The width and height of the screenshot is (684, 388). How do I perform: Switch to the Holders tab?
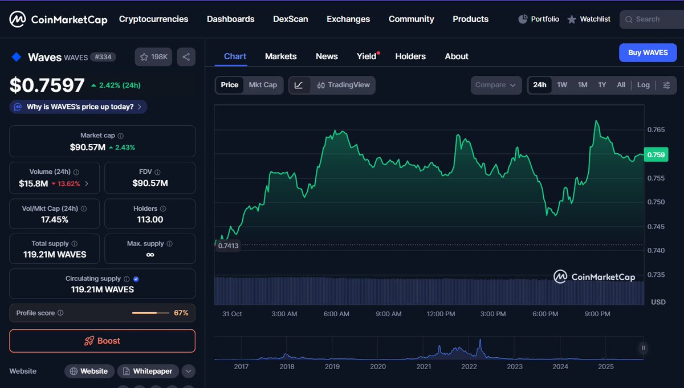click(x=410, y=56)
